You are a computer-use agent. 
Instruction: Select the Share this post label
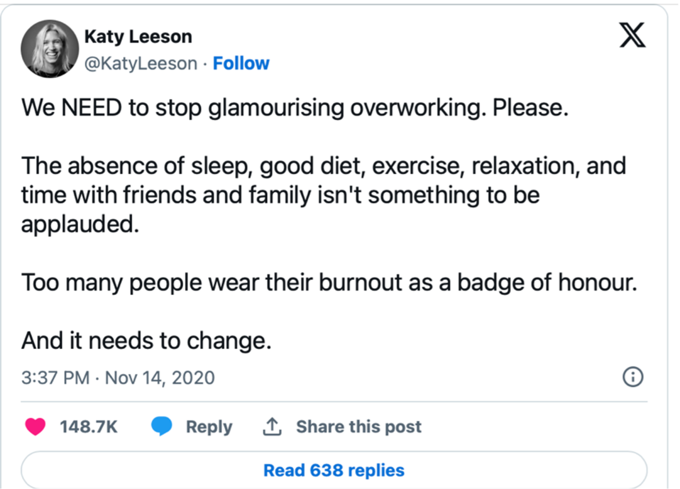(x=359, y=427)
